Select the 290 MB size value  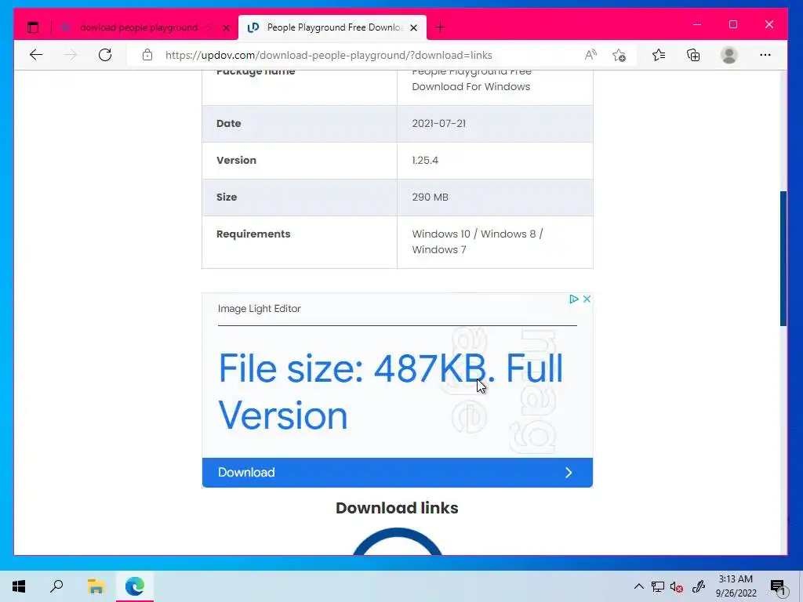coord(431,197)
